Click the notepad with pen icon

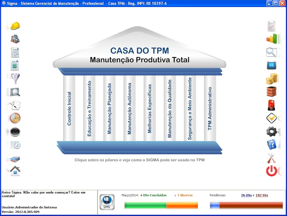coord(15,105)
